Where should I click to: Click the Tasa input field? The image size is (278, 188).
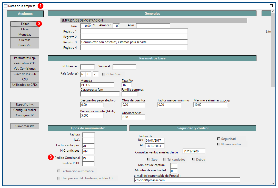point(86,26)
